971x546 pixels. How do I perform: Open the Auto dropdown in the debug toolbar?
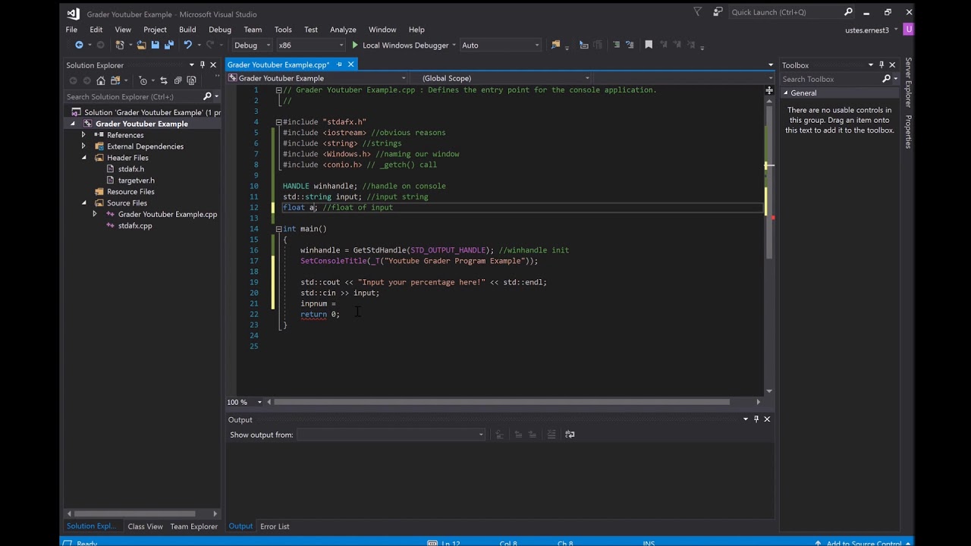501,45
